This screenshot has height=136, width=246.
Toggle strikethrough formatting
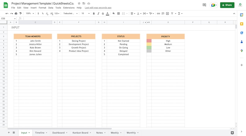point(103,14)
